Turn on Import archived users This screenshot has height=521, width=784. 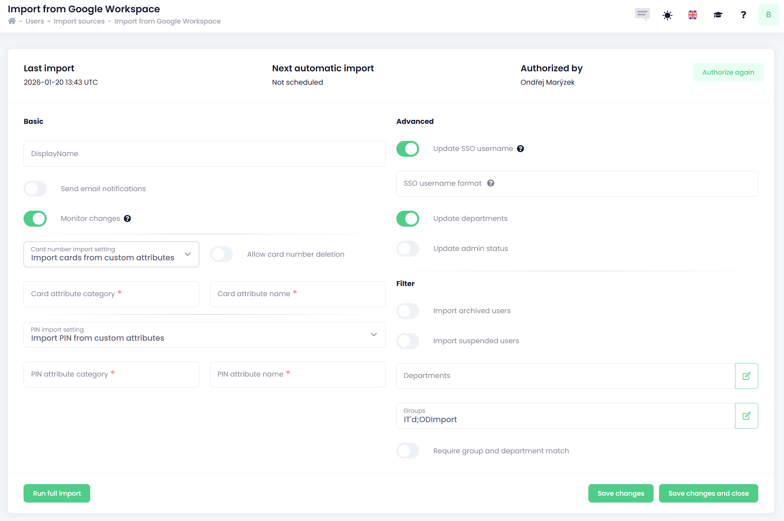pyautogui.click(x=408, y=311)
